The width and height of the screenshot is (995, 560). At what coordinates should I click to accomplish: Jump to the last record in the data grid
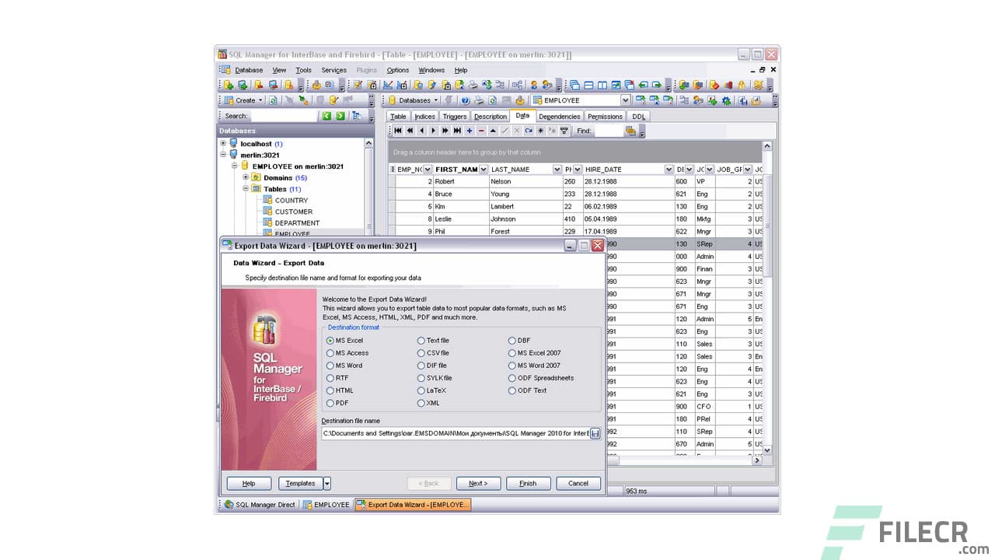(x=458, y=130)
